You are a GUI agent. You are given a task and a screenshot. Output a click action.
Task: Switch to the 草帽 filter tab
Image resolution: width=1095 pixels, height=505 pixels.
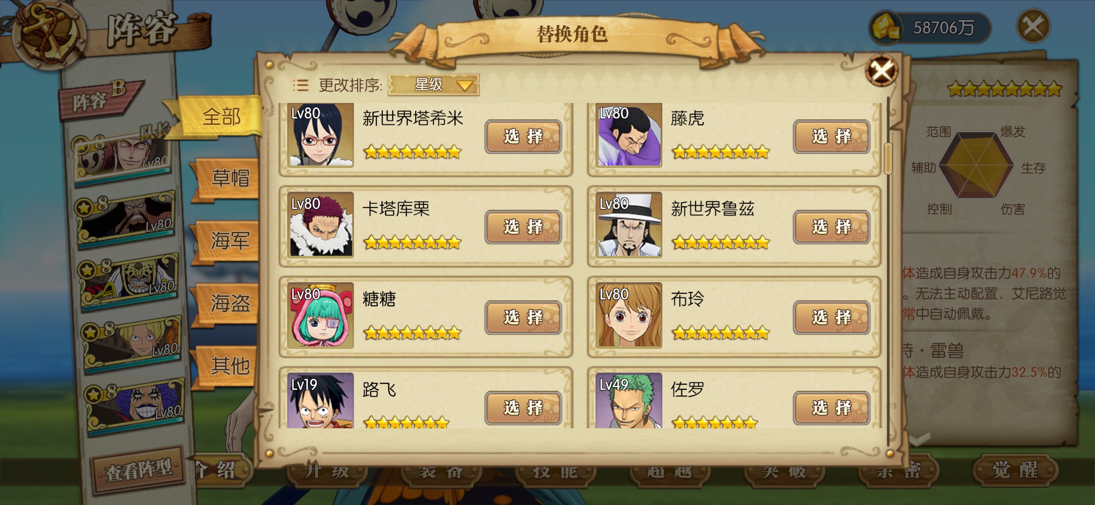tap(229, 178)
